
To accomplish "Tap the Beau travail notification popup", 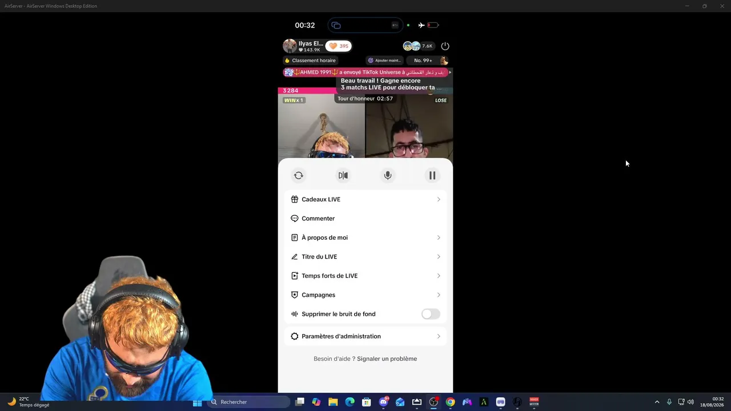I will tap(394, 84).
